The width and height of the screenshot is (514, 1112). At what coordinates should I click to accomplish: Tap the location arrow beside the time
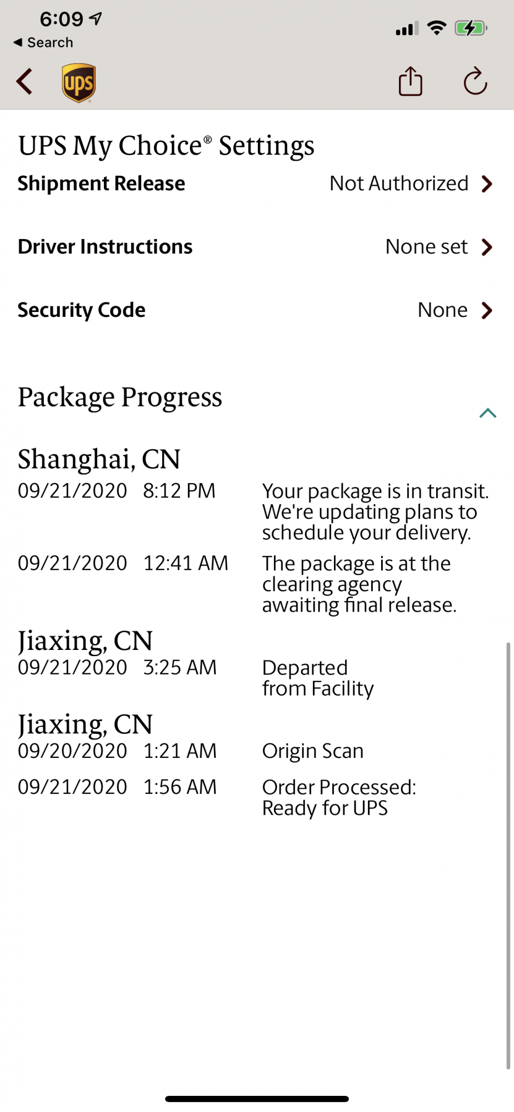pos(96,19)
